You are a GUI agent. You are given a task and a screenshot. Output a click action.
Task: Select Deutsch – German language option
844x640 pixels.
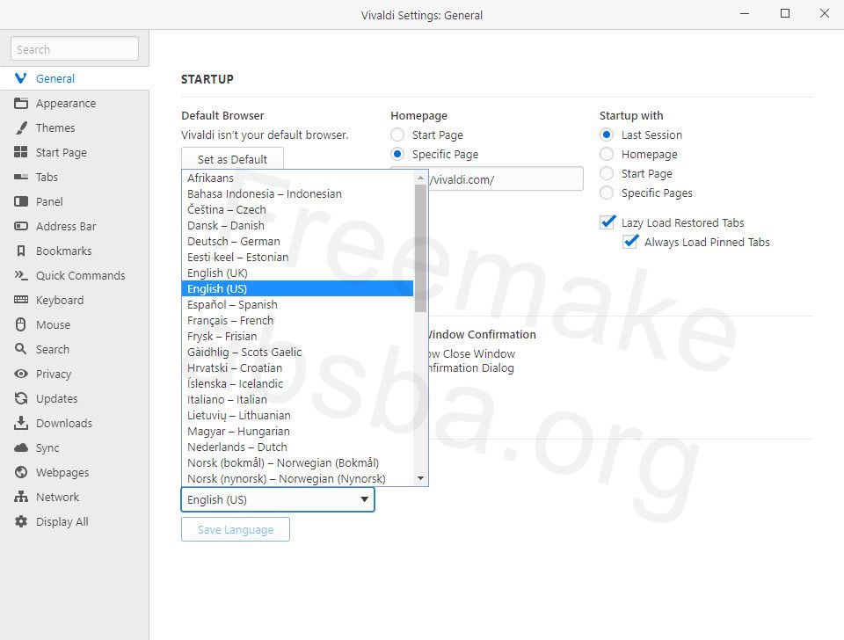(x=298, y=241)
